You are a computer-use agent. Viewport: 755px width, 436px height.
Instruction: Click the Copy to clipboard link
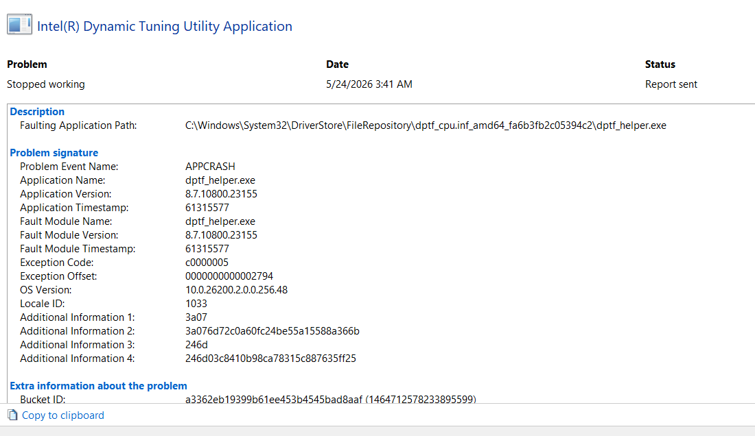[x=63, y=415]
